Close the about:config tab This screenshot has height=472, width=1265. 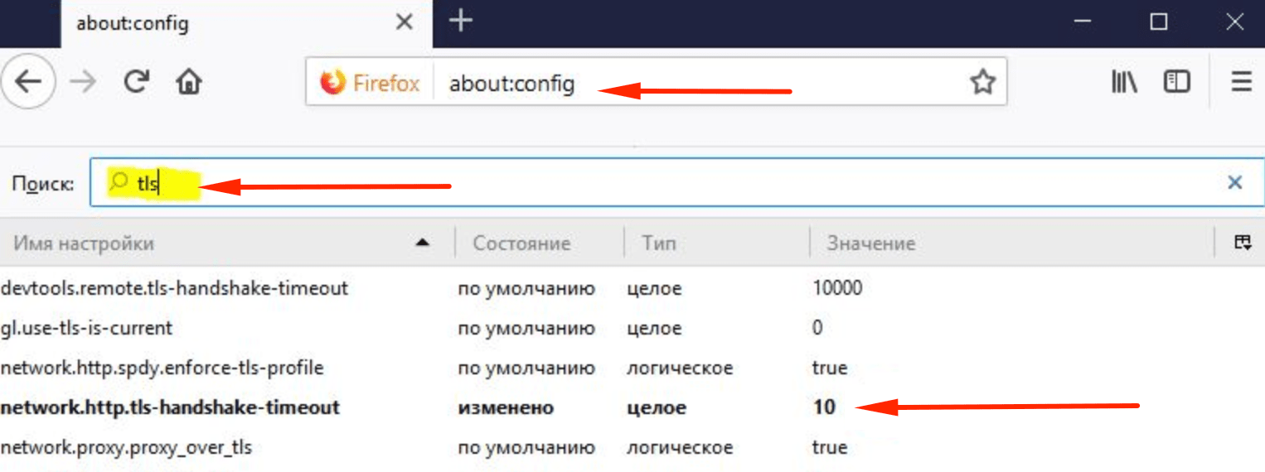[404, 22]
